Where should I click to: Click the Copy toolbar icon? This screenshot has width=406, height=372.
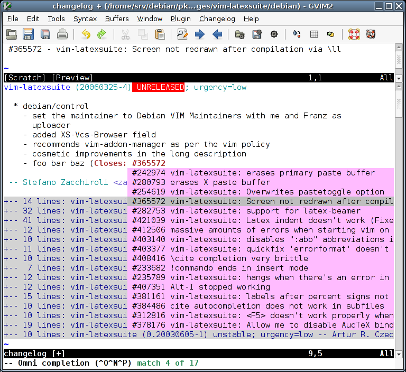143,34
